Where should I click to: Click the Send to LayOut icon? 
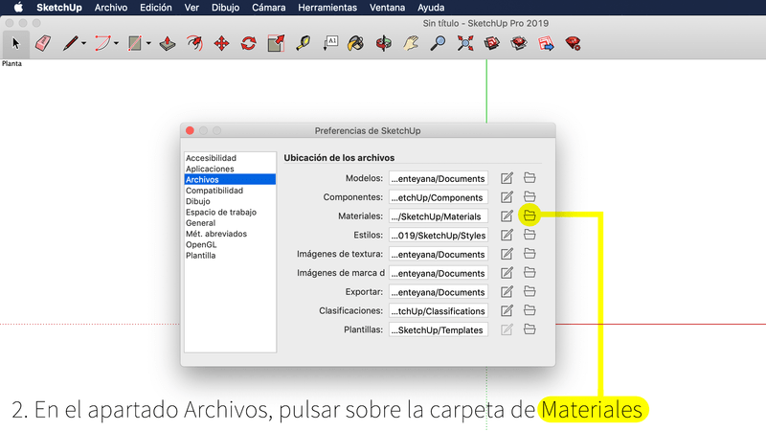click(x=546, y=43)
